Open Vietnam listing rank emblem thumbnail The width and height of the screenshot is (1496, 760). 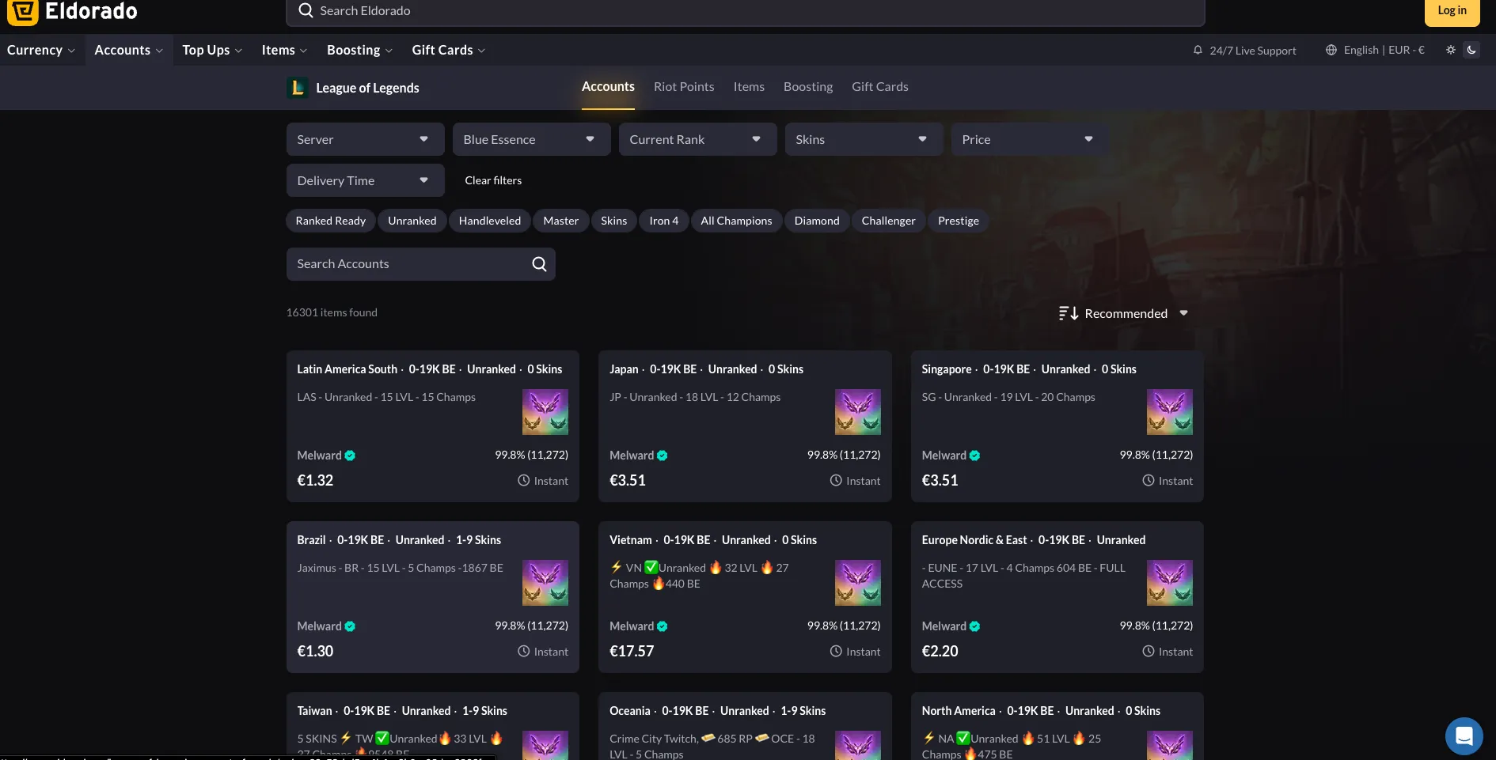tap(858, 583)
